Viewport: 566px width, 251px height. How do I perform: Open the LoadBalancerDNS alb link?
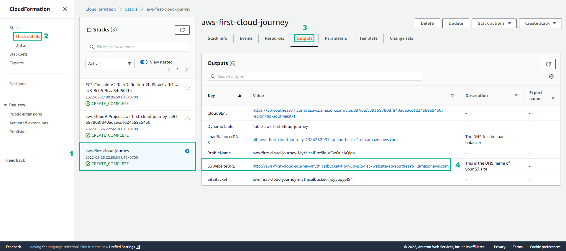pyautogui.click(x=325, y=140)
